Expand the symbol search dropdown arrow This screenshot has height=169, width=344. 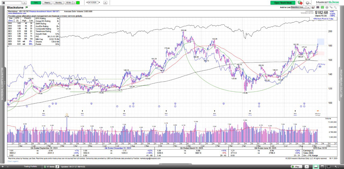pos(24,3)
